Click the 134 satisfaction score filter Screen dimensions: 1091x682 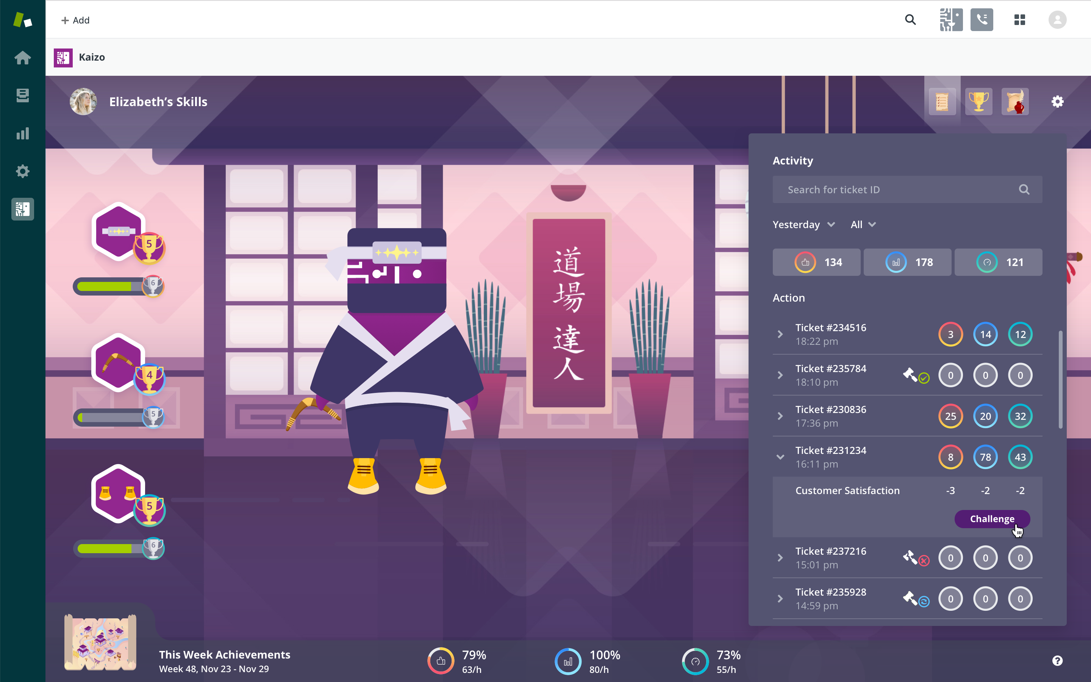click(816, 262)
